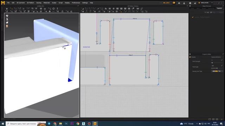225x126 pixels.
Task: Click the third layout icon at bottom right
Action: pos(217,119)
